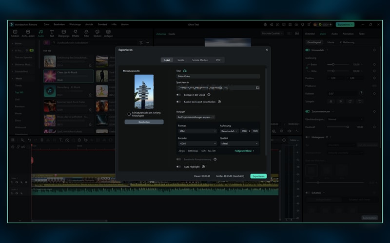Open the Filter panel icon

(x=86, y=32)
